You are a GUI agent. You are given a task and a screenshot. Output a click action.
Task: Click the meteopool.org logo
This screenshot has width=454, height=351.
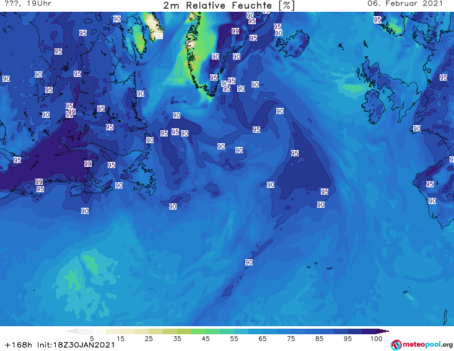pyautogui.click(x=422, y=345)
